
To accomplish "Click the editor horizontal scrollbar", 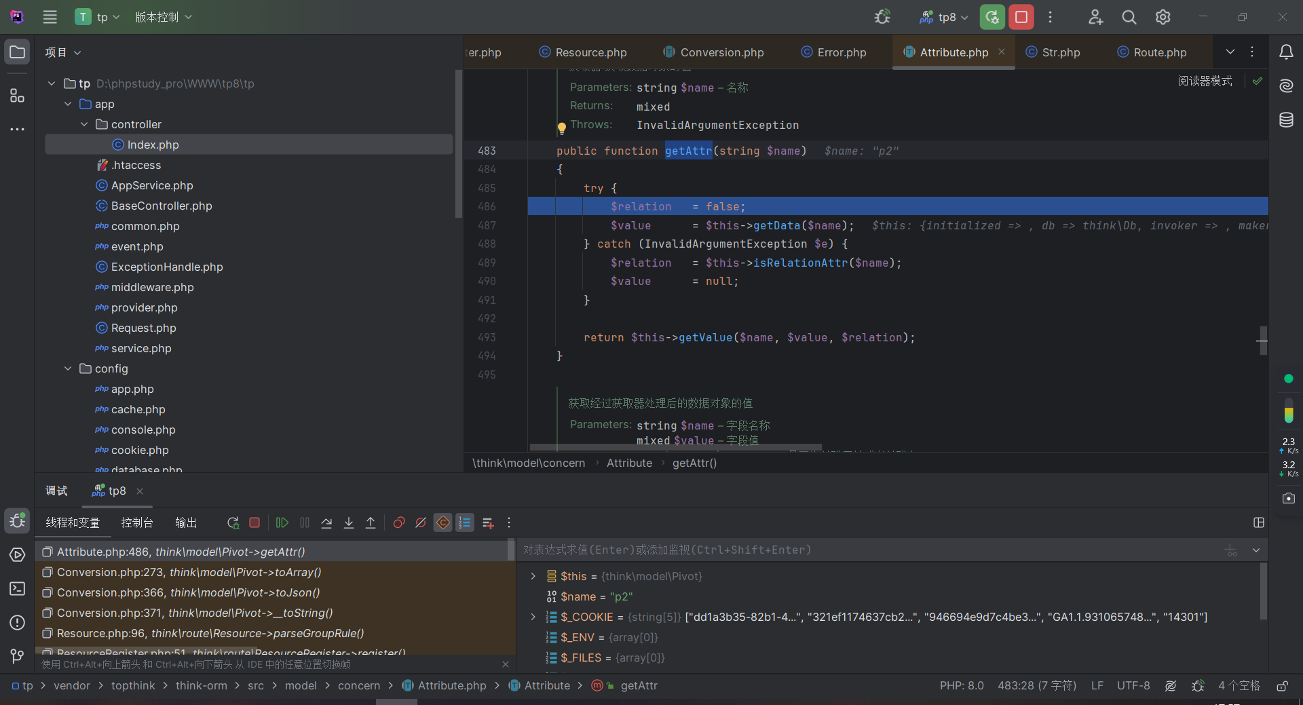I will coord(675,447).
